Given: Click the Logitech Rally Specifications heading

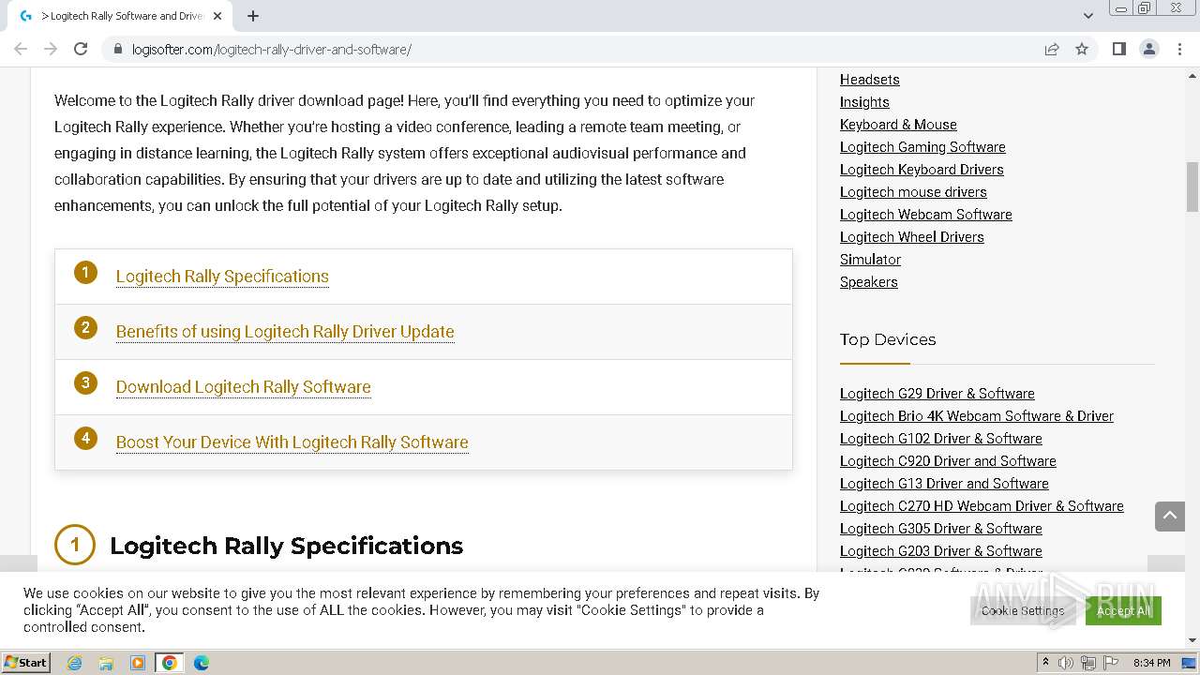Looking at the screenshot, I should (286, 546).
